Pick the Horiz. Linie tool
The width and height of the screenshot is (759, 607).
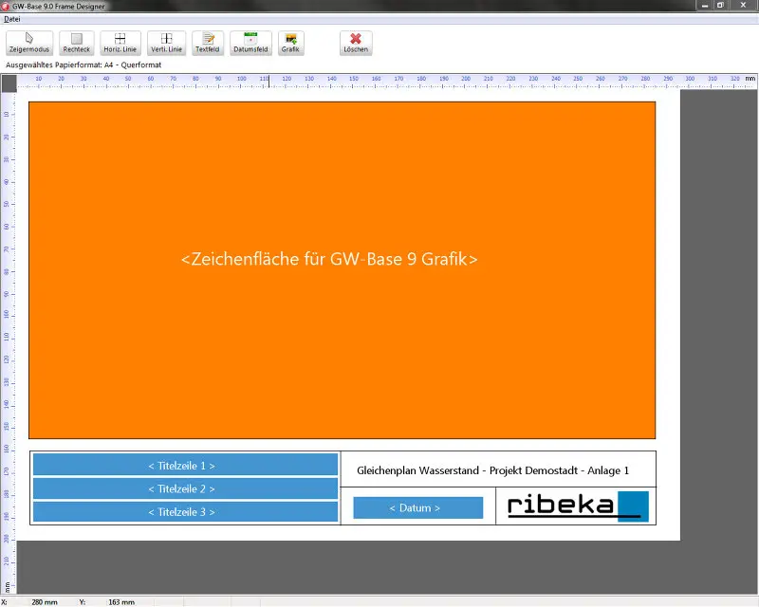coord(120,43)
